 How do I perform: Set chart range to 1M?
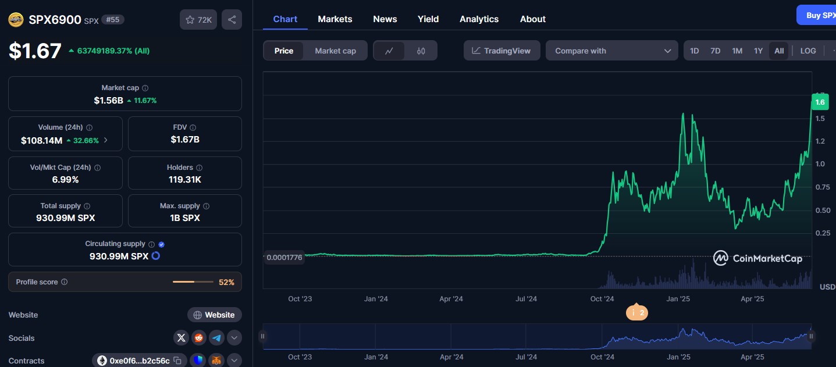[x=737, y=51]
